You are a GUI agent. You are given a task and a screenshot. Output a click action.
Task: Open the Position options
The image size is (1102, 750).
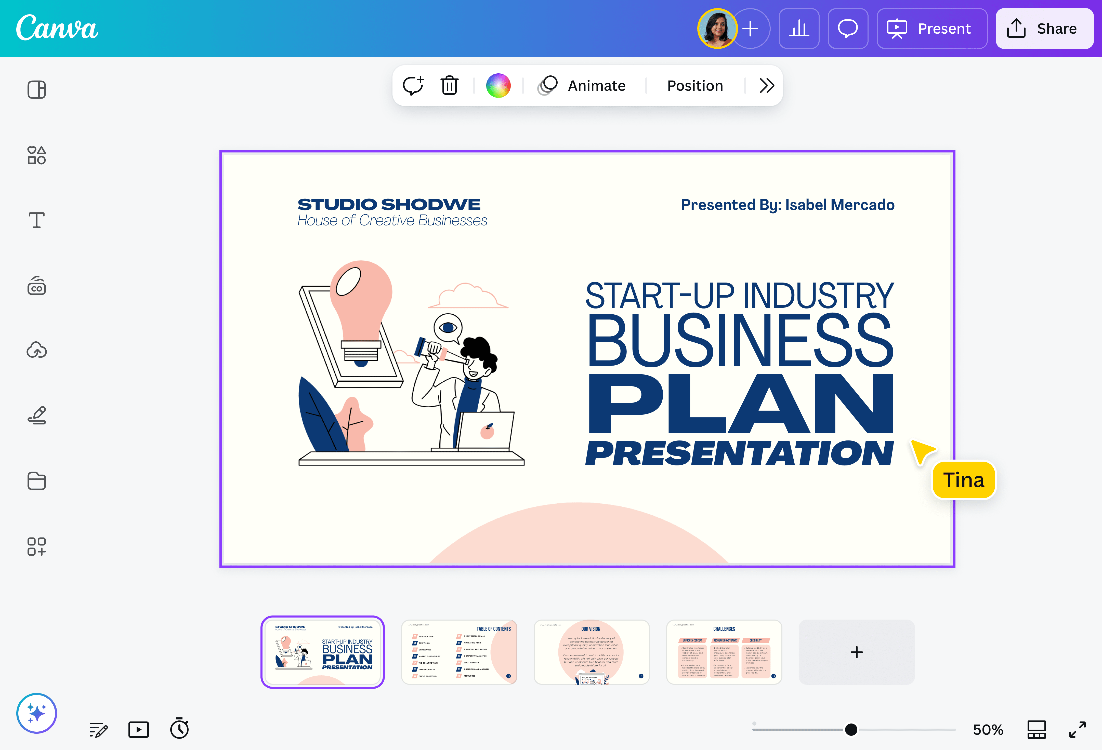click(695, 85)
